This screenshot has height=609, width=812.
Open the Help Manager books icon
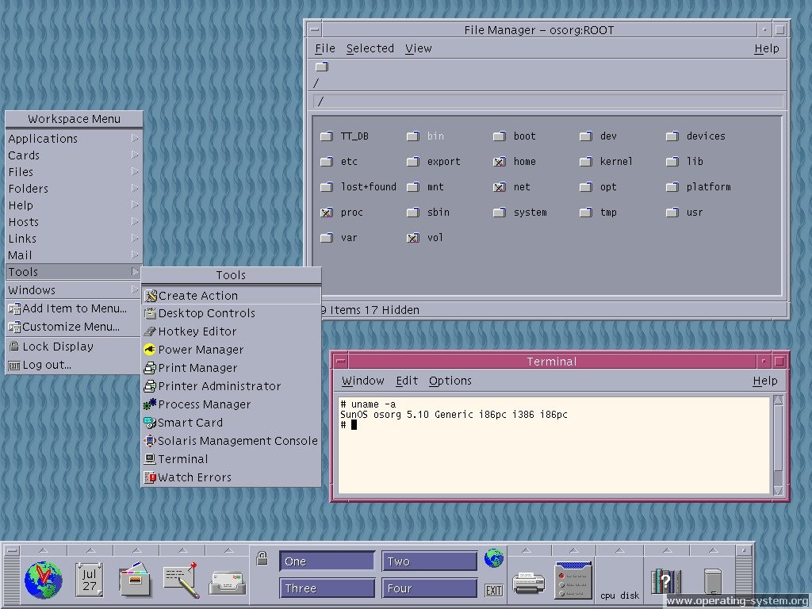tap(665, 581)
